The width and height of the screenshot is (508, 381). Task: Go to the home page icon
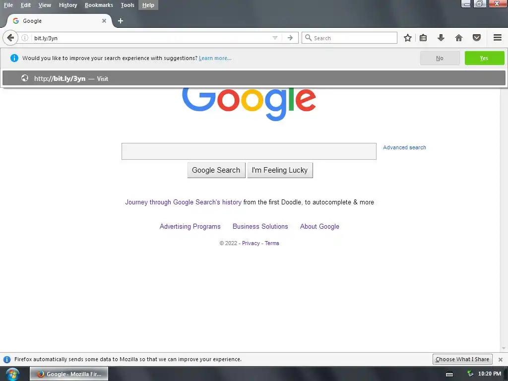click(x=459, y=38)
